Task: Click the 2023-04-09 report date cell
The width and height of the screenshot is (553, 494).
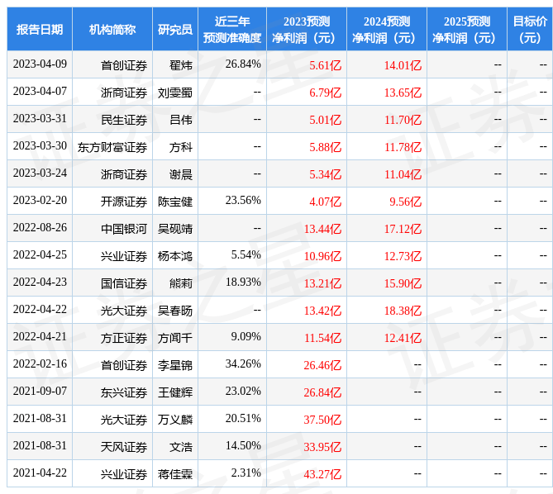Action: point(40,64)
